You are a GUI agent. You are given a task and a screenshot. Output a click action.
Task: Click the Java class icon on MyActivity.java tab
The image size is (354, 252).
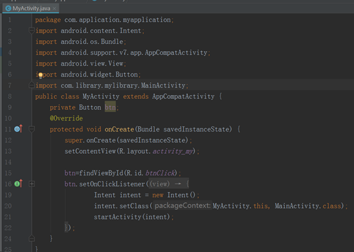pos(8,8)
